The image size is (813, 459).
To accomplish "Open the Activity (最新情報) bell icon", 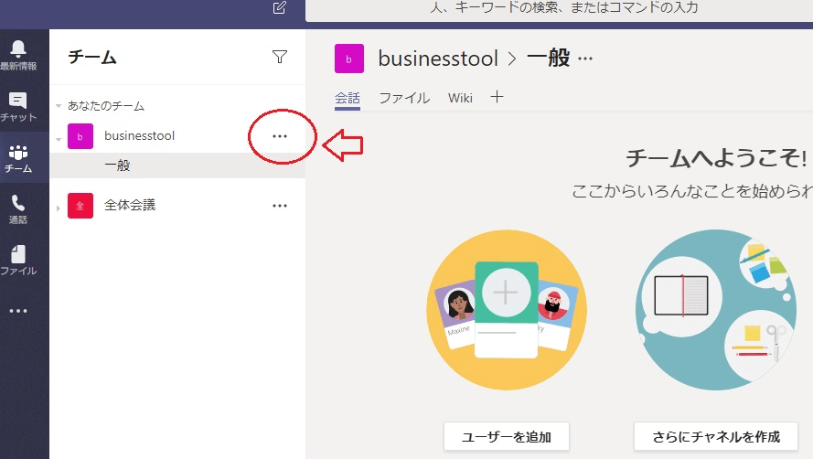I will tap(18, 54).
